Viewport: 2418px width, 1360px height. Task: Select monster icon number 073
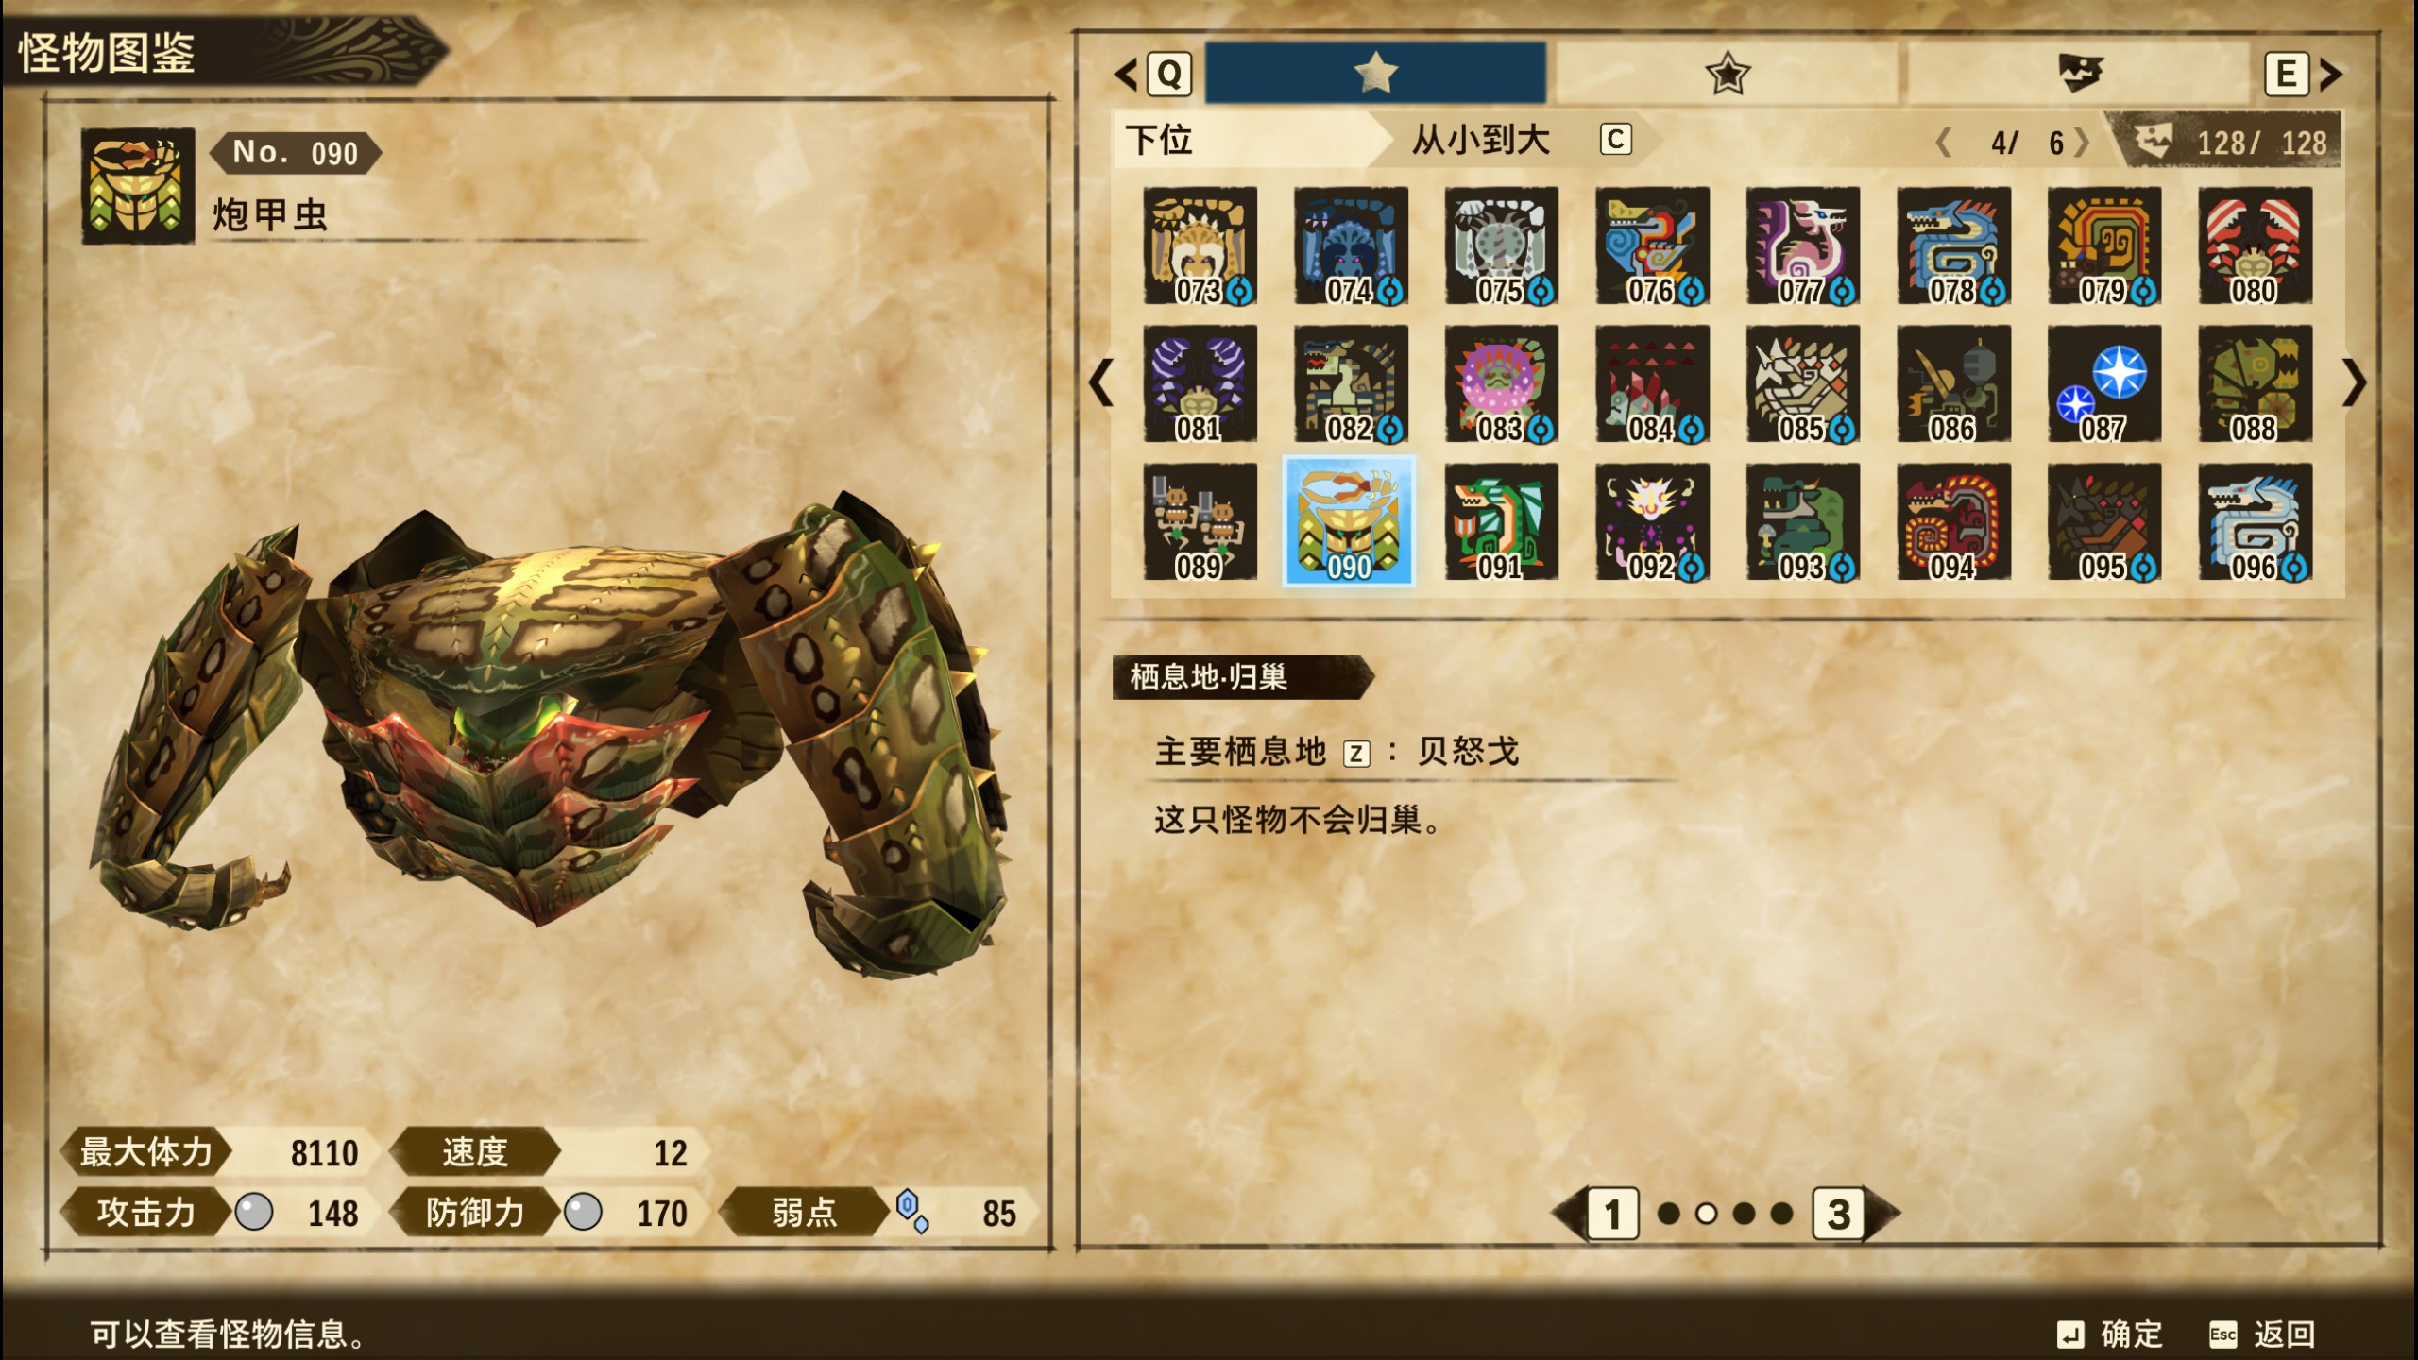(x=1200, y=246)
